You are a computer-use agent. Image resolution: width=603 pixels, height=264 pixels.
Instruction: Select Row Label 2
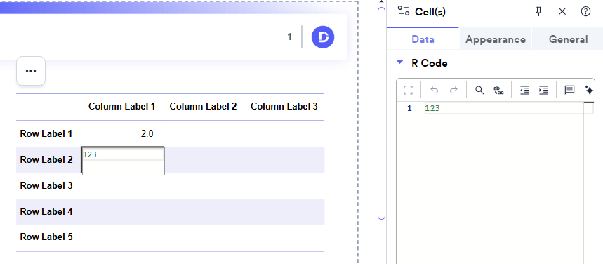pos(46,159)
